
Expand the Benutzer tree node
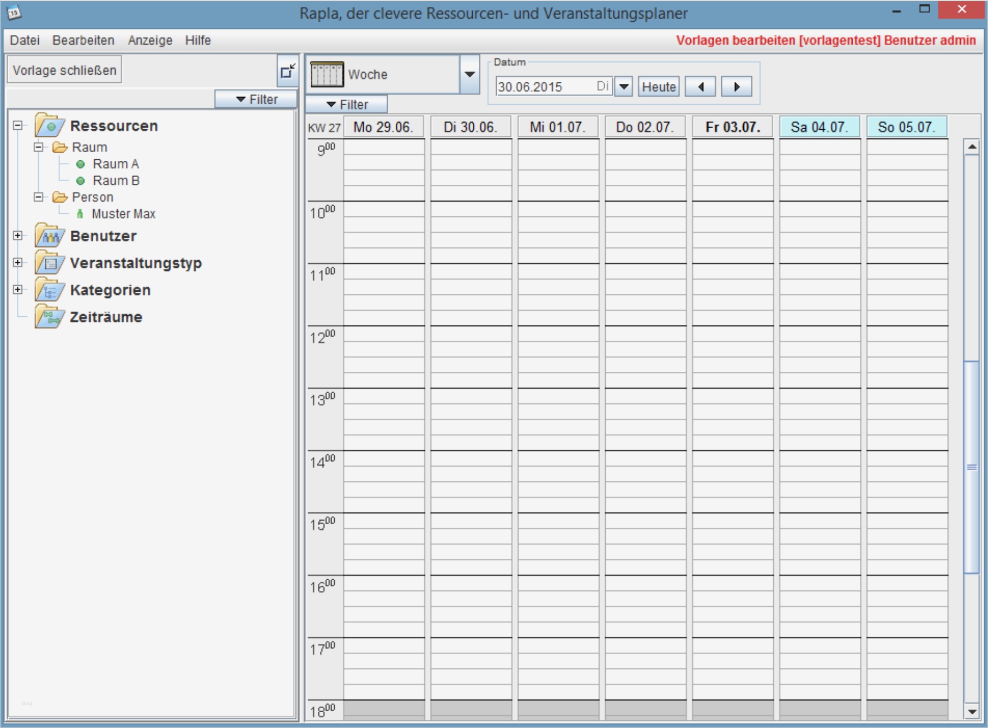click(x=18, y=236)
